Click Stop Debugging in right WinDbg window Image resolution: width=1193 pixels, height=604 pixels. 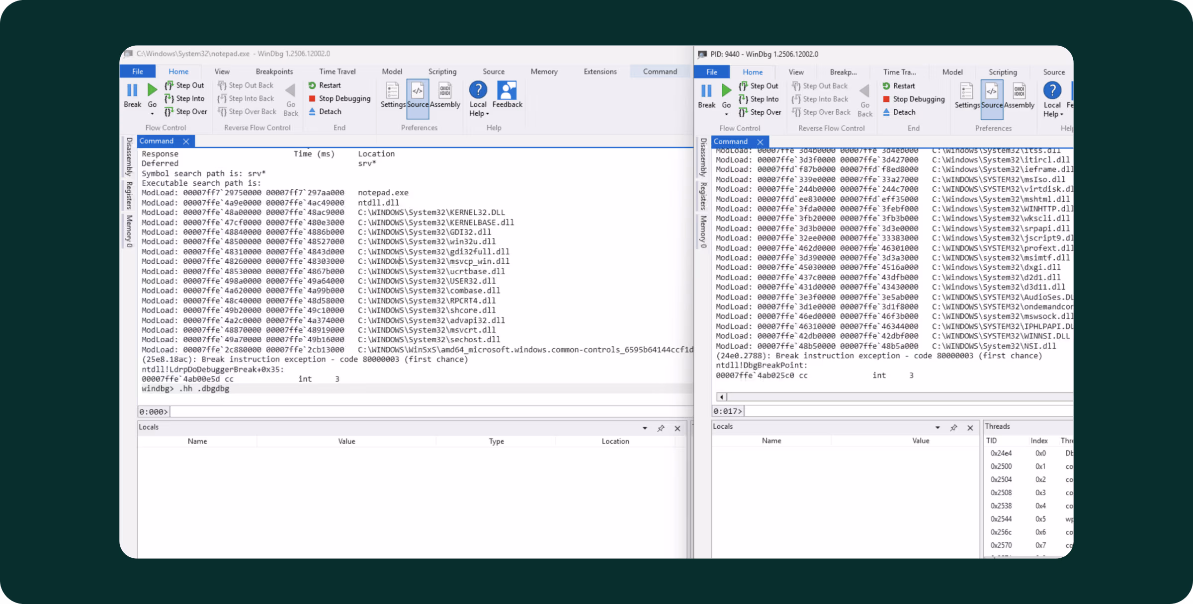(x=918, y=99)
